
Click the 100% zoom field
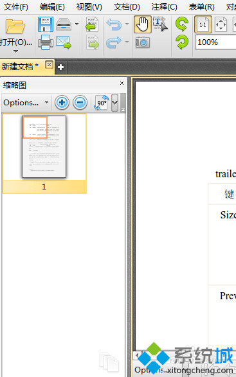click(x=215, y=42)
